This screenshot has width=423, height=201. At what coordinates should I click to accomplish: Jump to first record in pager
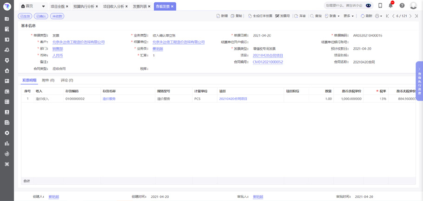(x=387, y=16)
